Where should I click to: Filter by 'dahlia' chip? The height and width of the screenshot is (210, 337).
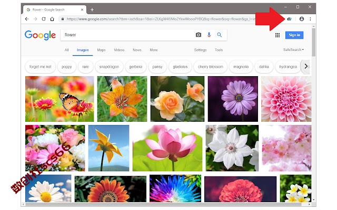click(x=264, y=67)
